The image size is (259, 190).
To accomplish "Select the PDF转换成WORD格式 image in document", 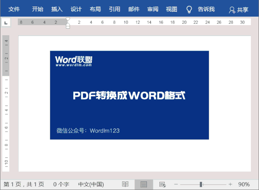I will tap(129, 95).
